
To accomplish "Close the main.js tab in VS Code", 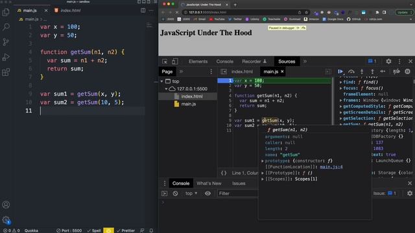I will pos(46,10).
